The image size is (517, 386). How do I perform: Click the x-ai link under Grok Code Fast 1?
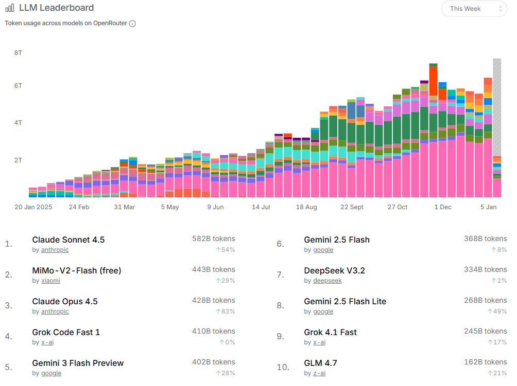point(47,342)
